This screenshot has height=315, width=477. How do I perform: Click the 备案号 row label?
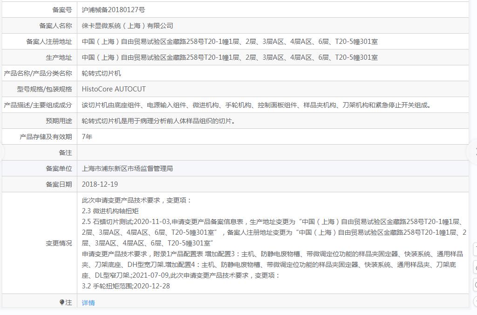62,10
